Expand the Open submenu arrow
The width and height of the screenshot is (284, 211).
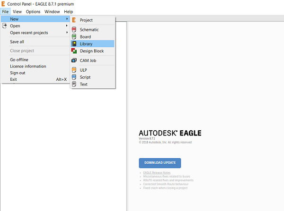(67, 25)
